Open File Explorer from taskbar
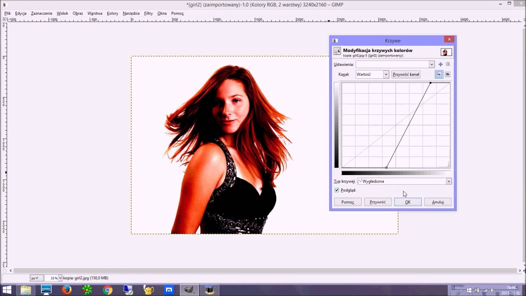Viewport: 526px width, 296px height. (25, 290)
